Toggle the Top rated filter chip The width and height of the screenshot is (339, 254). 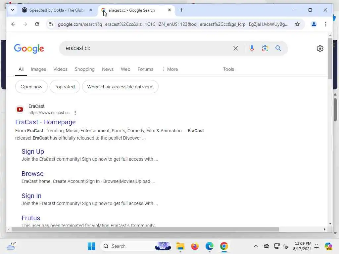pos(65,87)
